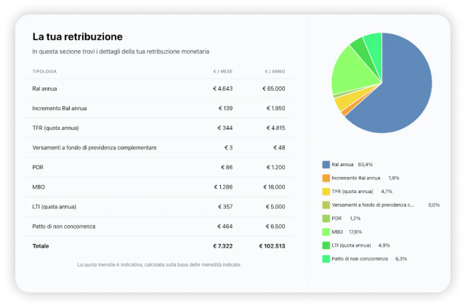Screen dimensions: 465x307
Task: Click the Versamenti a fondo di previdenza row
Action: 94,148
